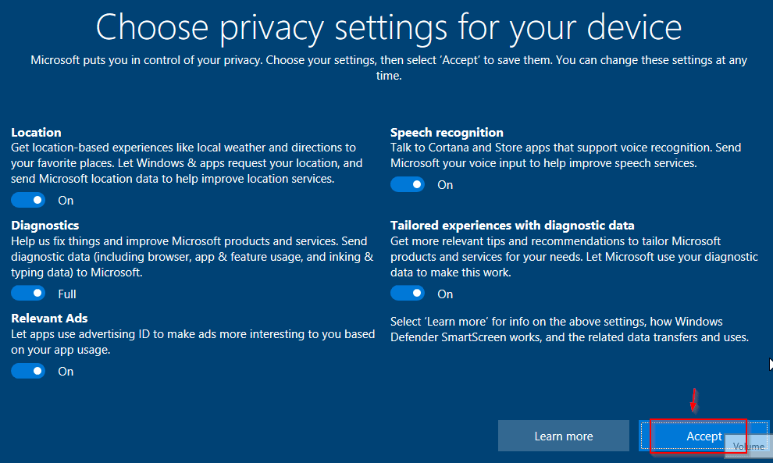Click the red arrow annotation above Accept
This screenshot has width=773, height=463.
(x=693, y=400)
